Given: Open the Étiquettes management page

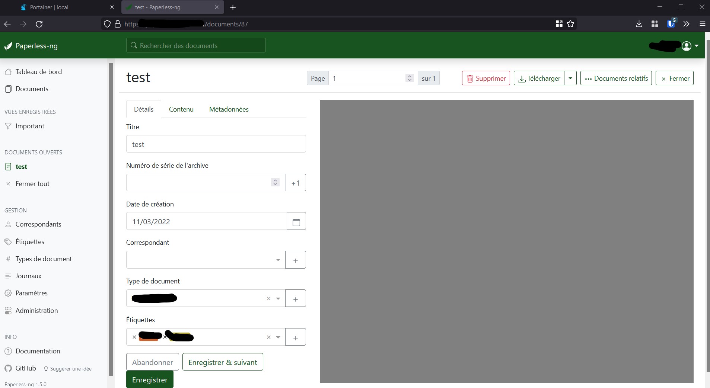Looking at the screenshot, I should point(29,241).
